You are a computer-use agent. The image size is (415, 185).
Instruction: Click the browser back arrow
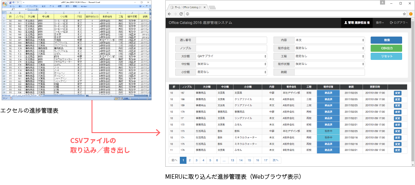[169, 14]
